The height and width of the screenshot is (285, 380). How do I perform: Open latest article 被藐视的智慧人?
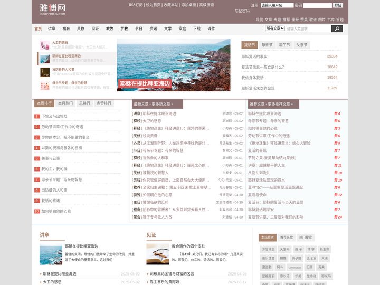(156, 173)
